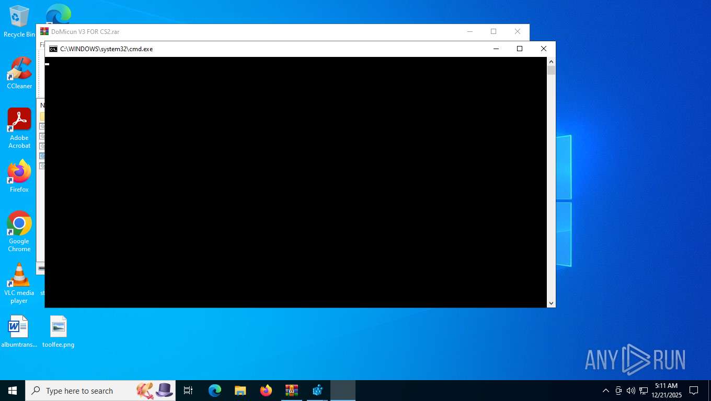The width and height of the screenshot is (711, 401).
Task: Click the WinRAR icon in the DoMicun title bar
Action: point(44,31)
